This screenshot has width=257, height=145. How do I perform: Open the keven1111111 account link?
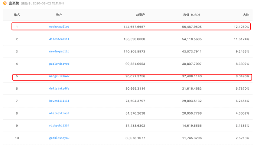tap(59, 101)
